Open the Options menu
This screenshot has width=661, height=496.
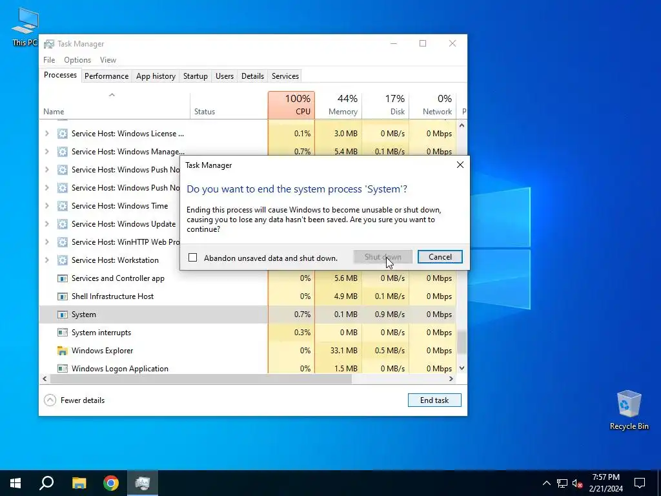point(77,60)
